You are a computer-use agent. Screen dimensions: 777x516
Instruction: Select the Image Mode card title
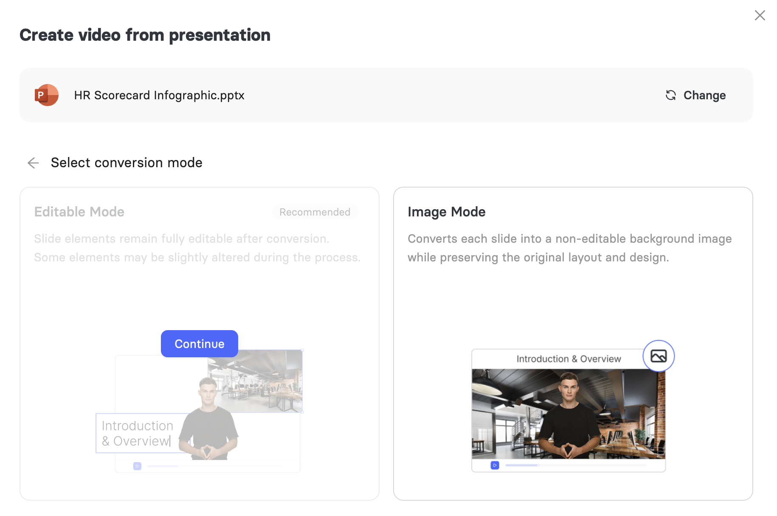(446, 212)
